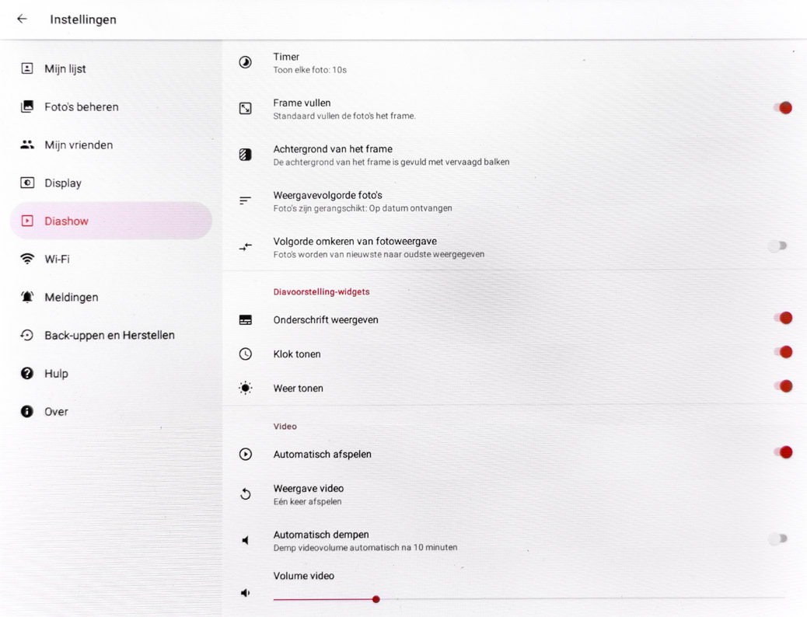807x617 pixels.
Task: Click the Weergavevolgorde sort icon
Action: pos(245,200)
